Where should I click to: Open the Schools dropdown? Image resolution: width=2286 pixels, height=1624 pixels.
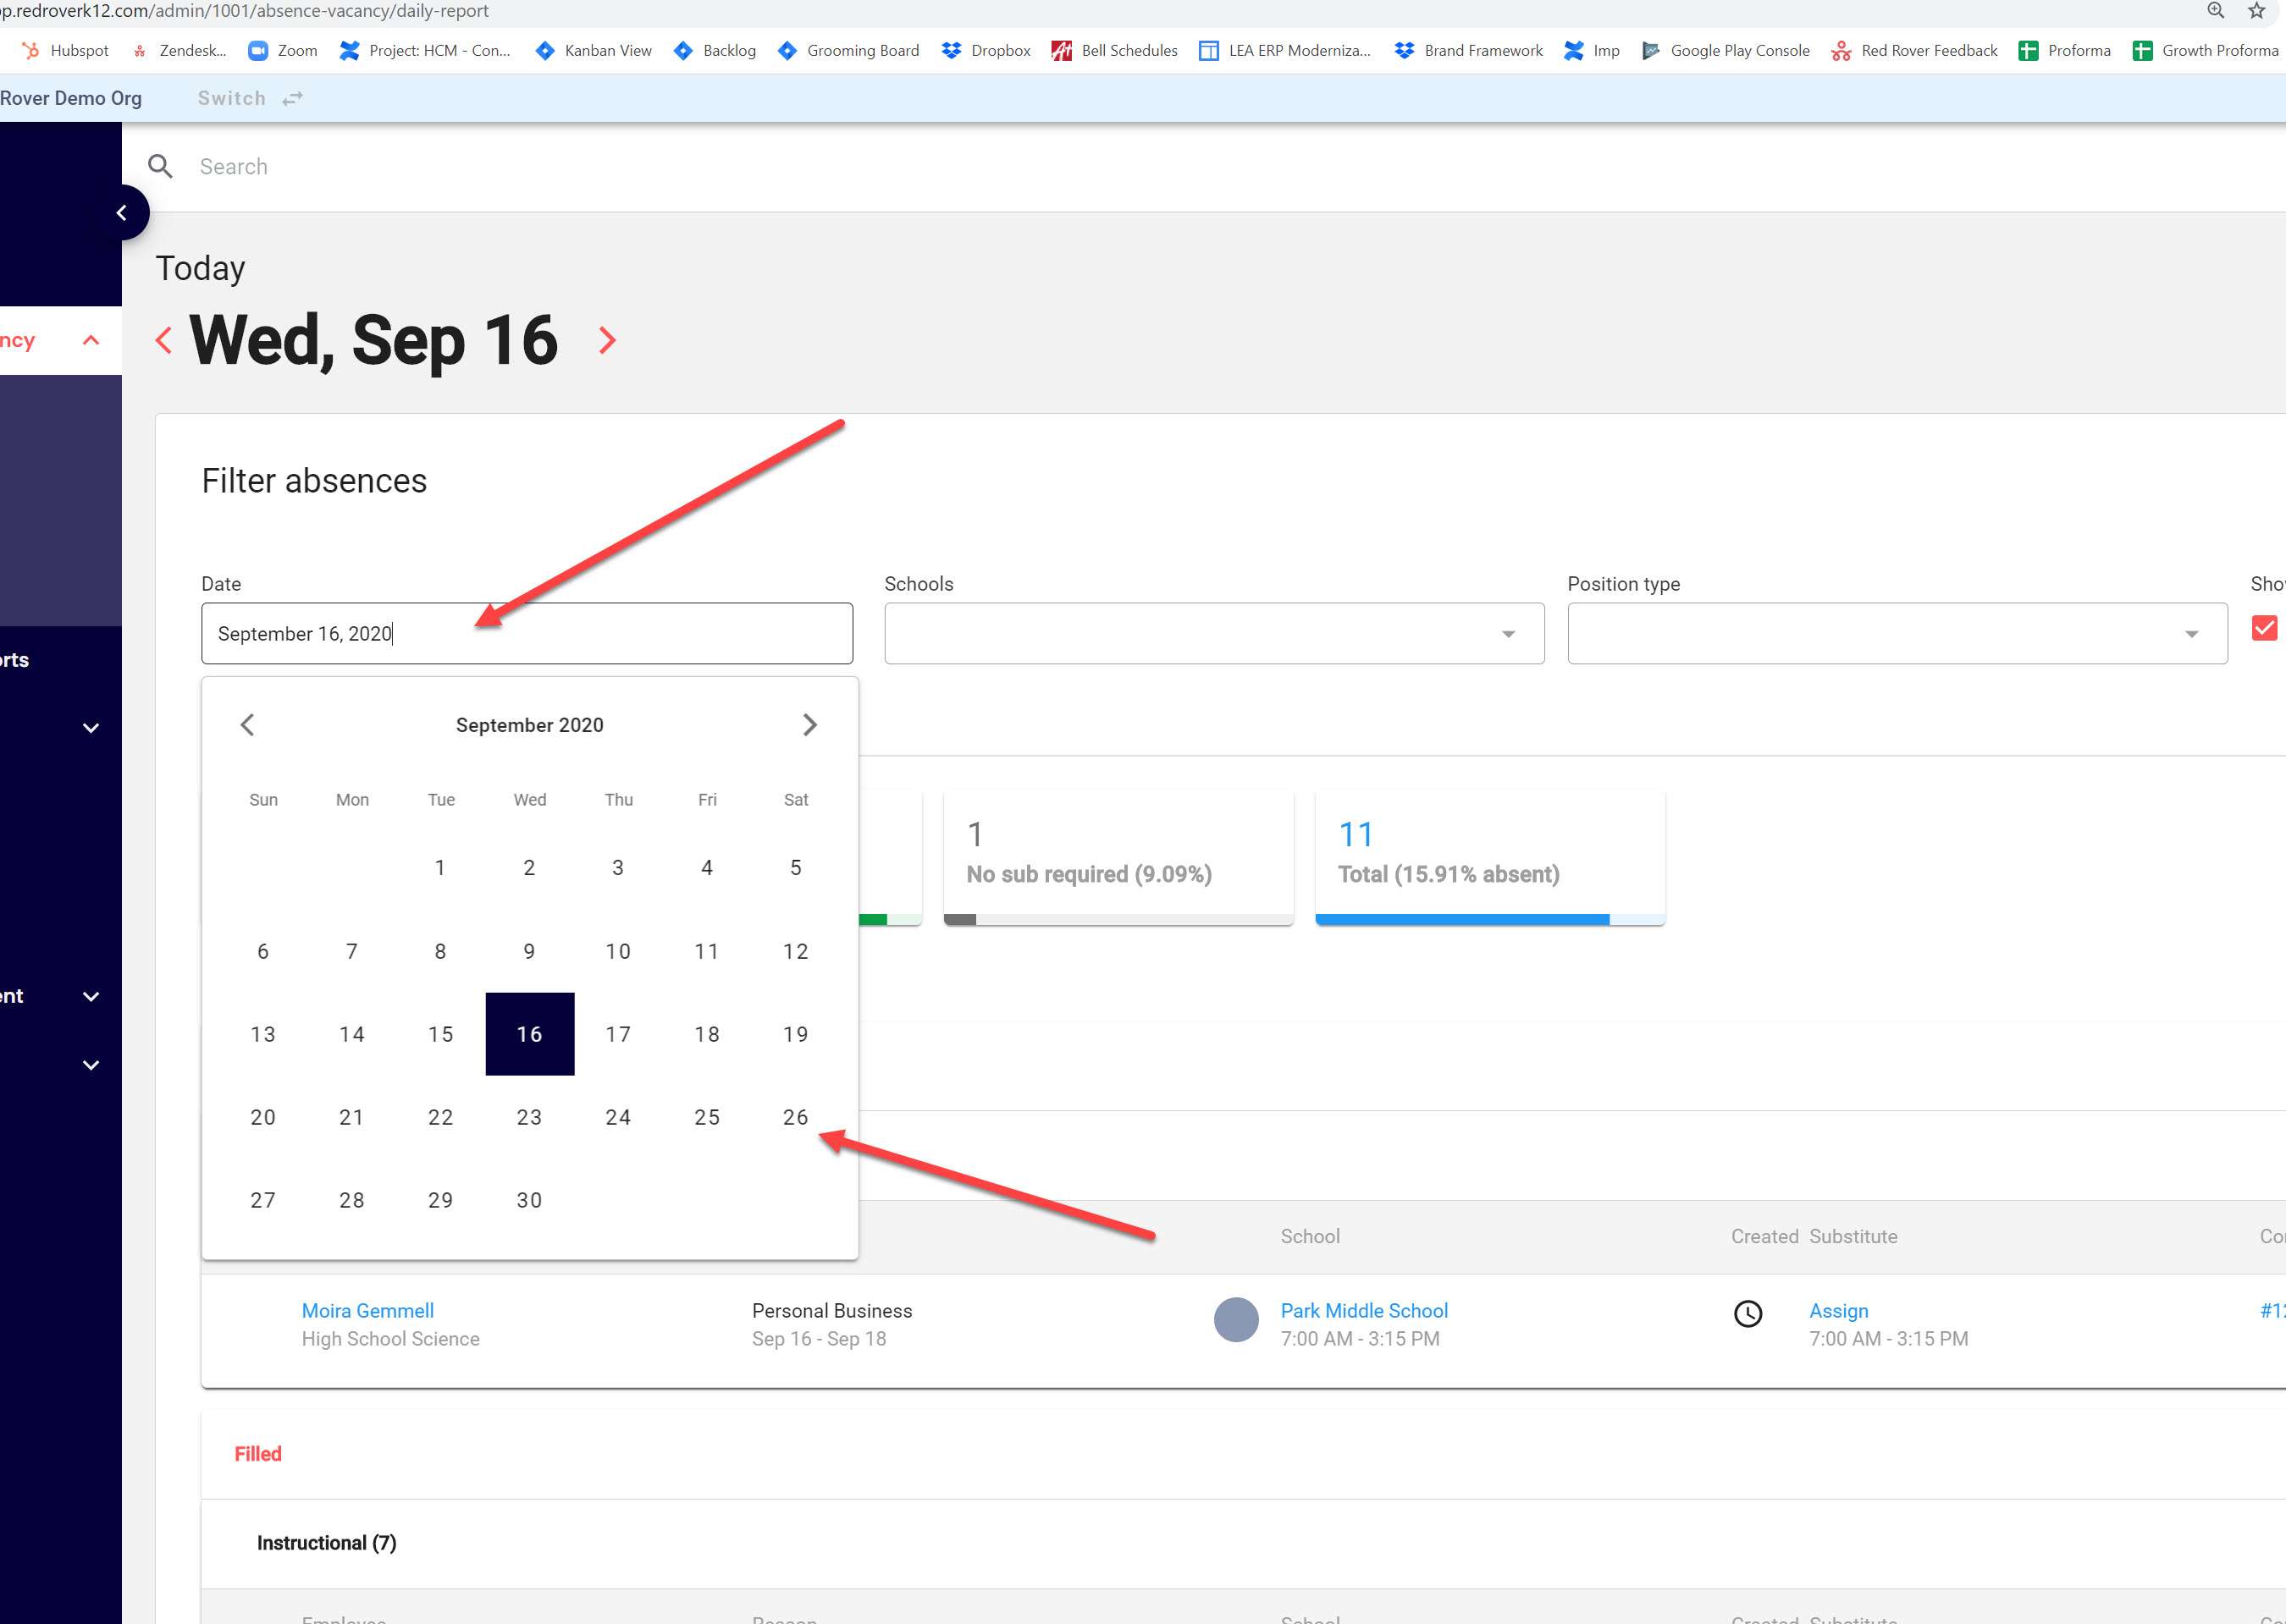[1213, 633]
